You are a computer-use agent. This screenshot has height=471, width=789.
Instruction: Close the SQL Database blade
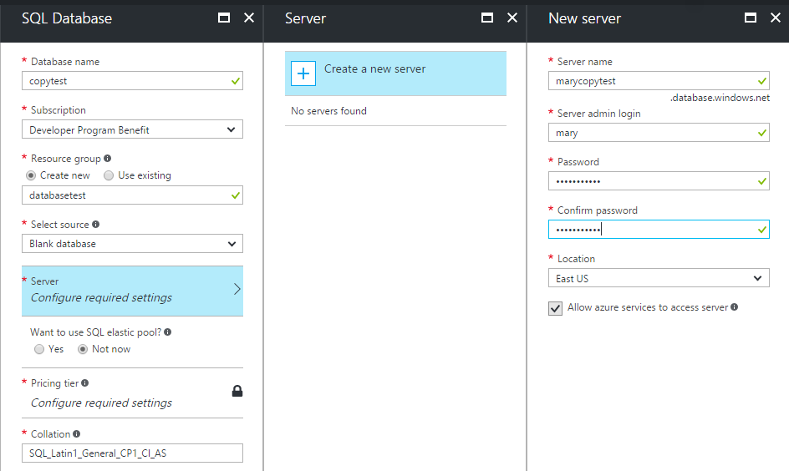[x=249, y=18]
